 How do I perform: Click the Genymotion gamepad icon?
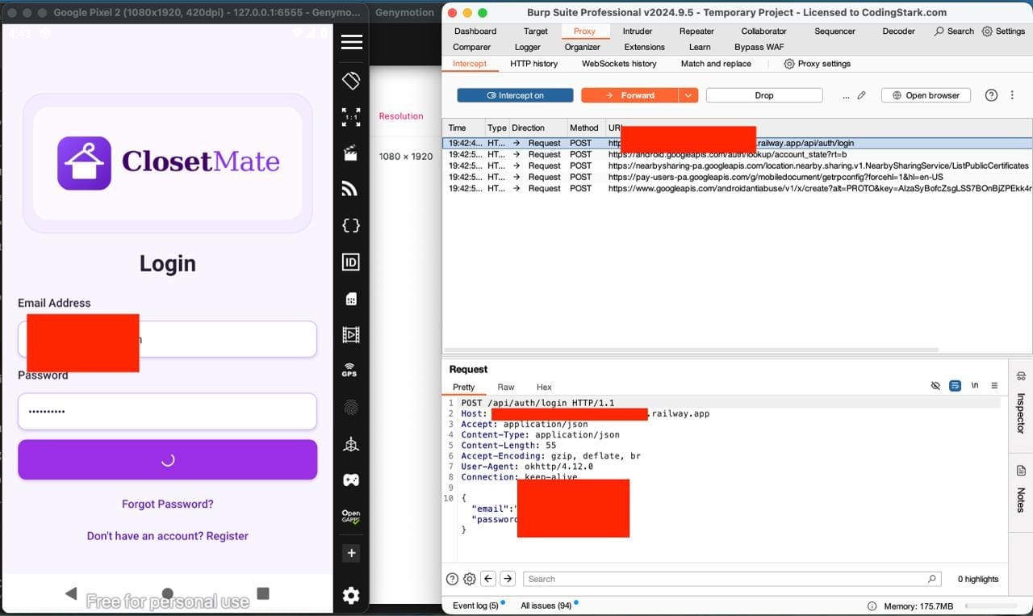[351, 480]
